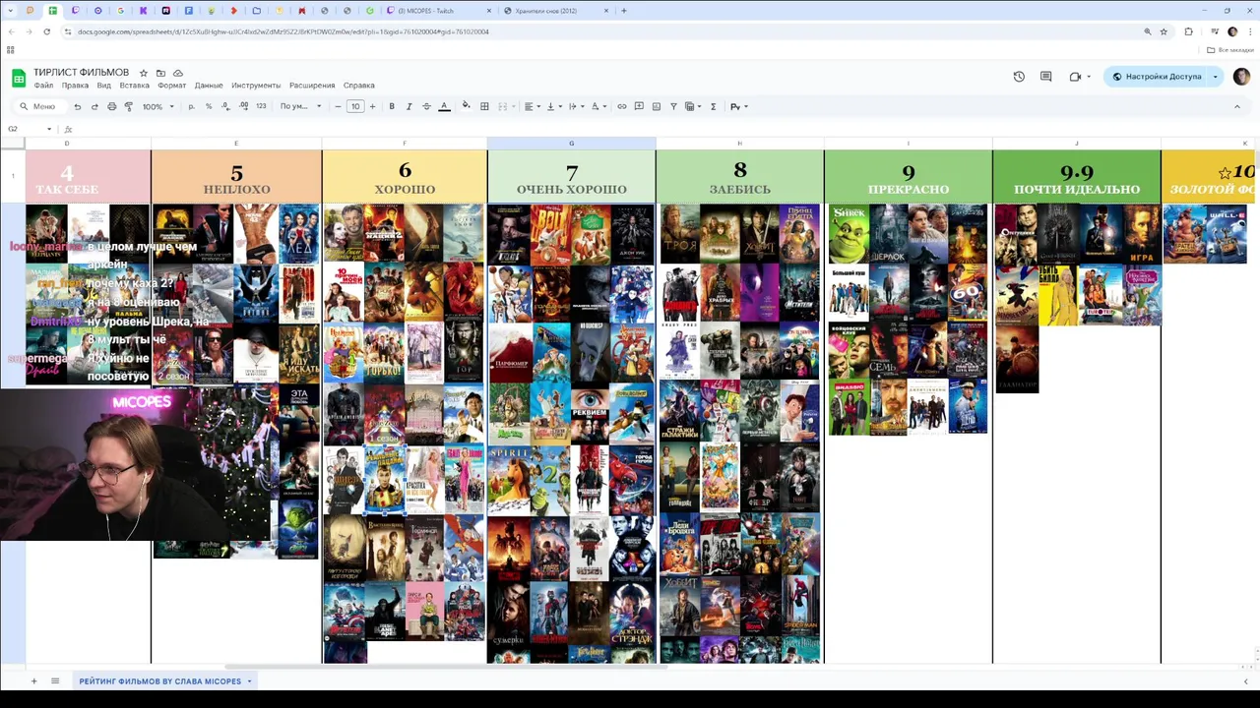
Task: Open horizontal align dropdown
Action: pos(532,106)
